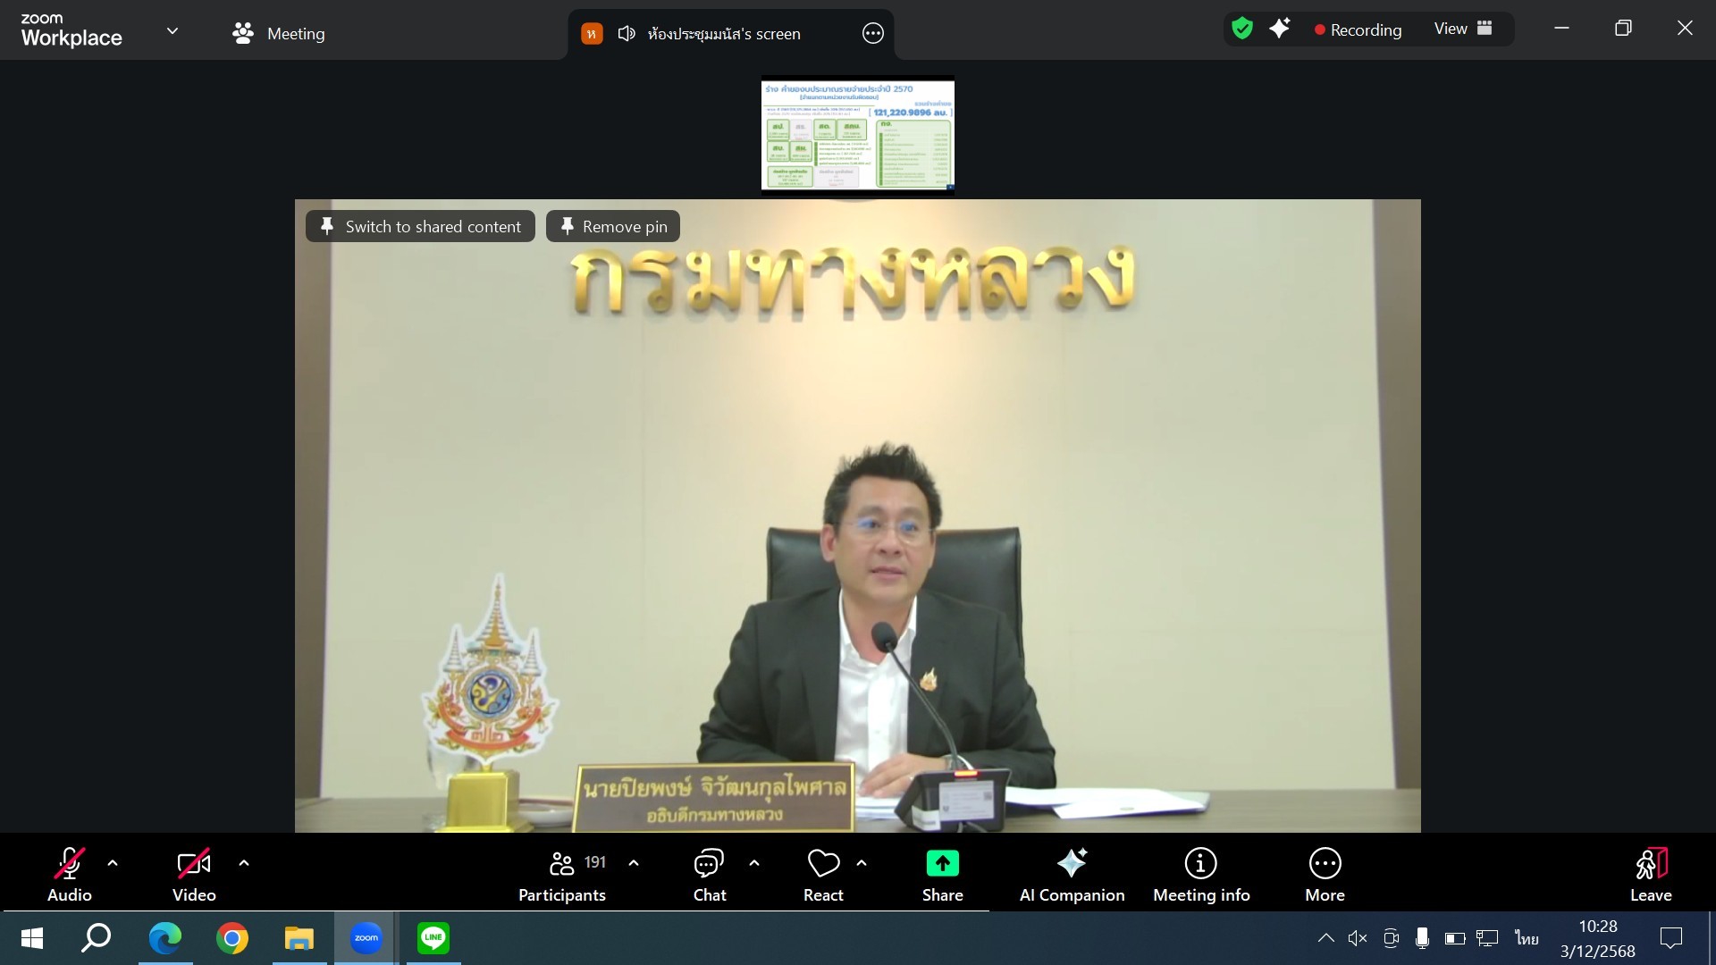Viewport: 1716px width, 965px height.
Task: Click the Remove pin button
Action: click(x=613, y=226)
